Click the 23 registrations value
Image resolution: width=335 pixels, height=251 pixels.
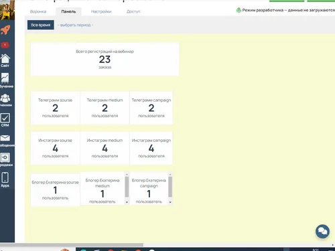tap(105, 60)
